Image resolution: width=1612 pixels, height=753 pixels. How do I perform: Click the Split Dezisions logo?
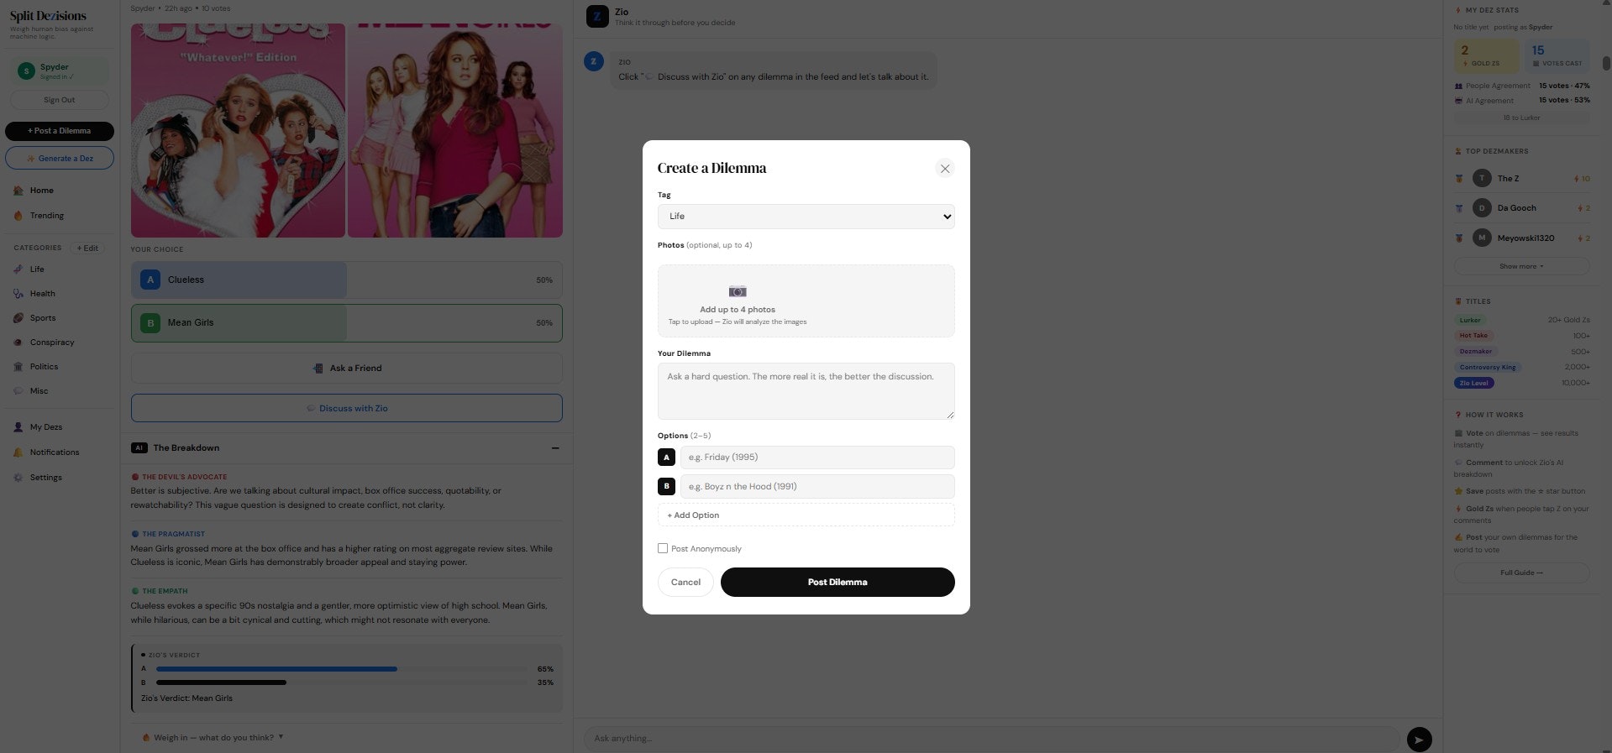(48, 16)
